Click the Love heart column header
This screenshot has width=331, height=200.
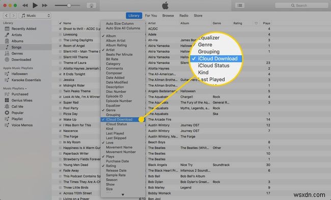point(256,23)
